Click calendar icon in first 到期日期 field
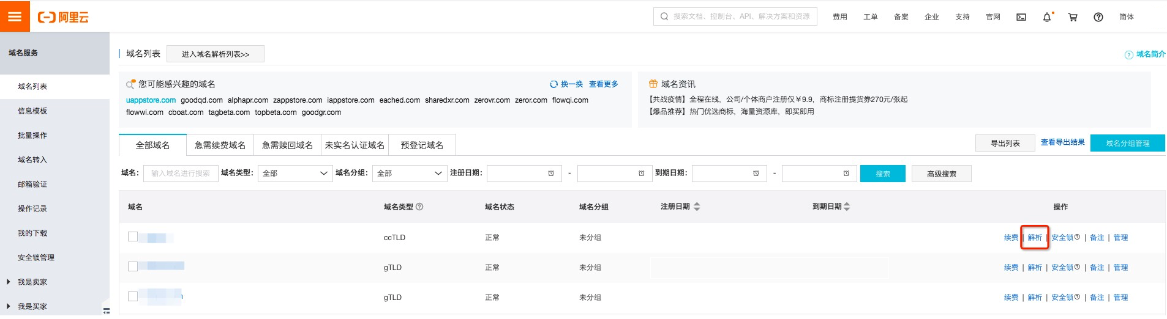 (756, 174)
